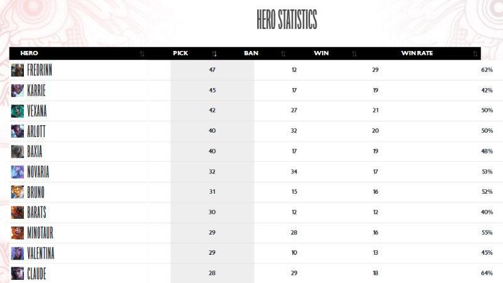The image size is (503, 283).
Task: Open the Valentina hero name link
Action: coord(41,253)
